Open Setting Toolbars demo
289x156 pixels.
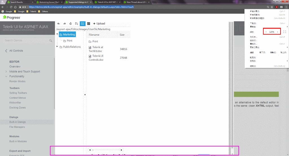pyautogui.click(x=18, y=93)
